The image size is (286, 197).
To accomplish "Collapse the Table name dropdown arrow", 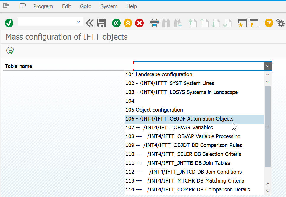I will coord(268,66).
